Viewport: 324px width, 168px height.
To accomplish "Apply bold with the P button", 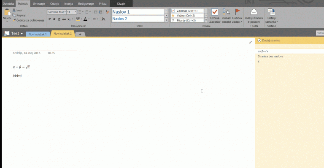I will [49, 19].
